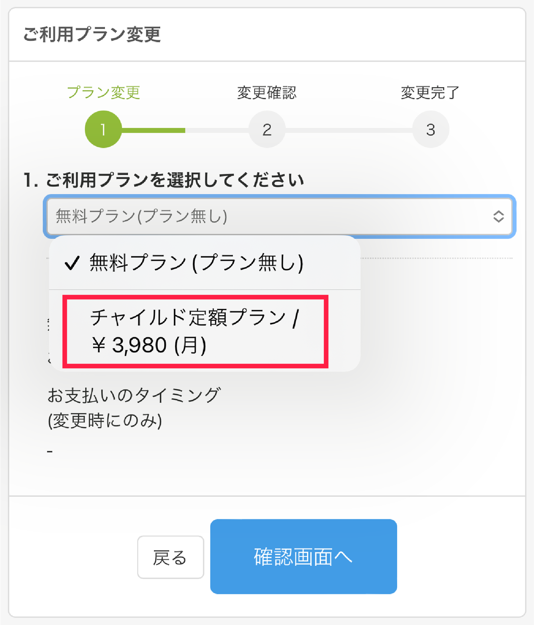This screenshot has width=534, height=625.
Task: Click the ご利用プラン変更 panel title
Action: coord(92,34)
